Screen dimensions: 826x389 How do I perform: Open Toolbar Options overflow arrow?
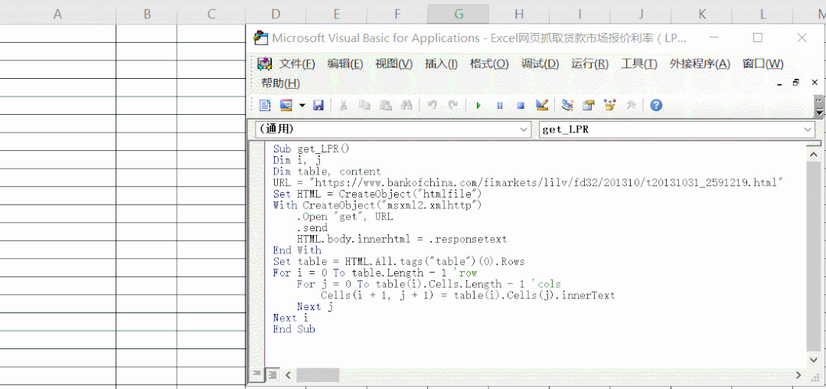pos(819,106)
